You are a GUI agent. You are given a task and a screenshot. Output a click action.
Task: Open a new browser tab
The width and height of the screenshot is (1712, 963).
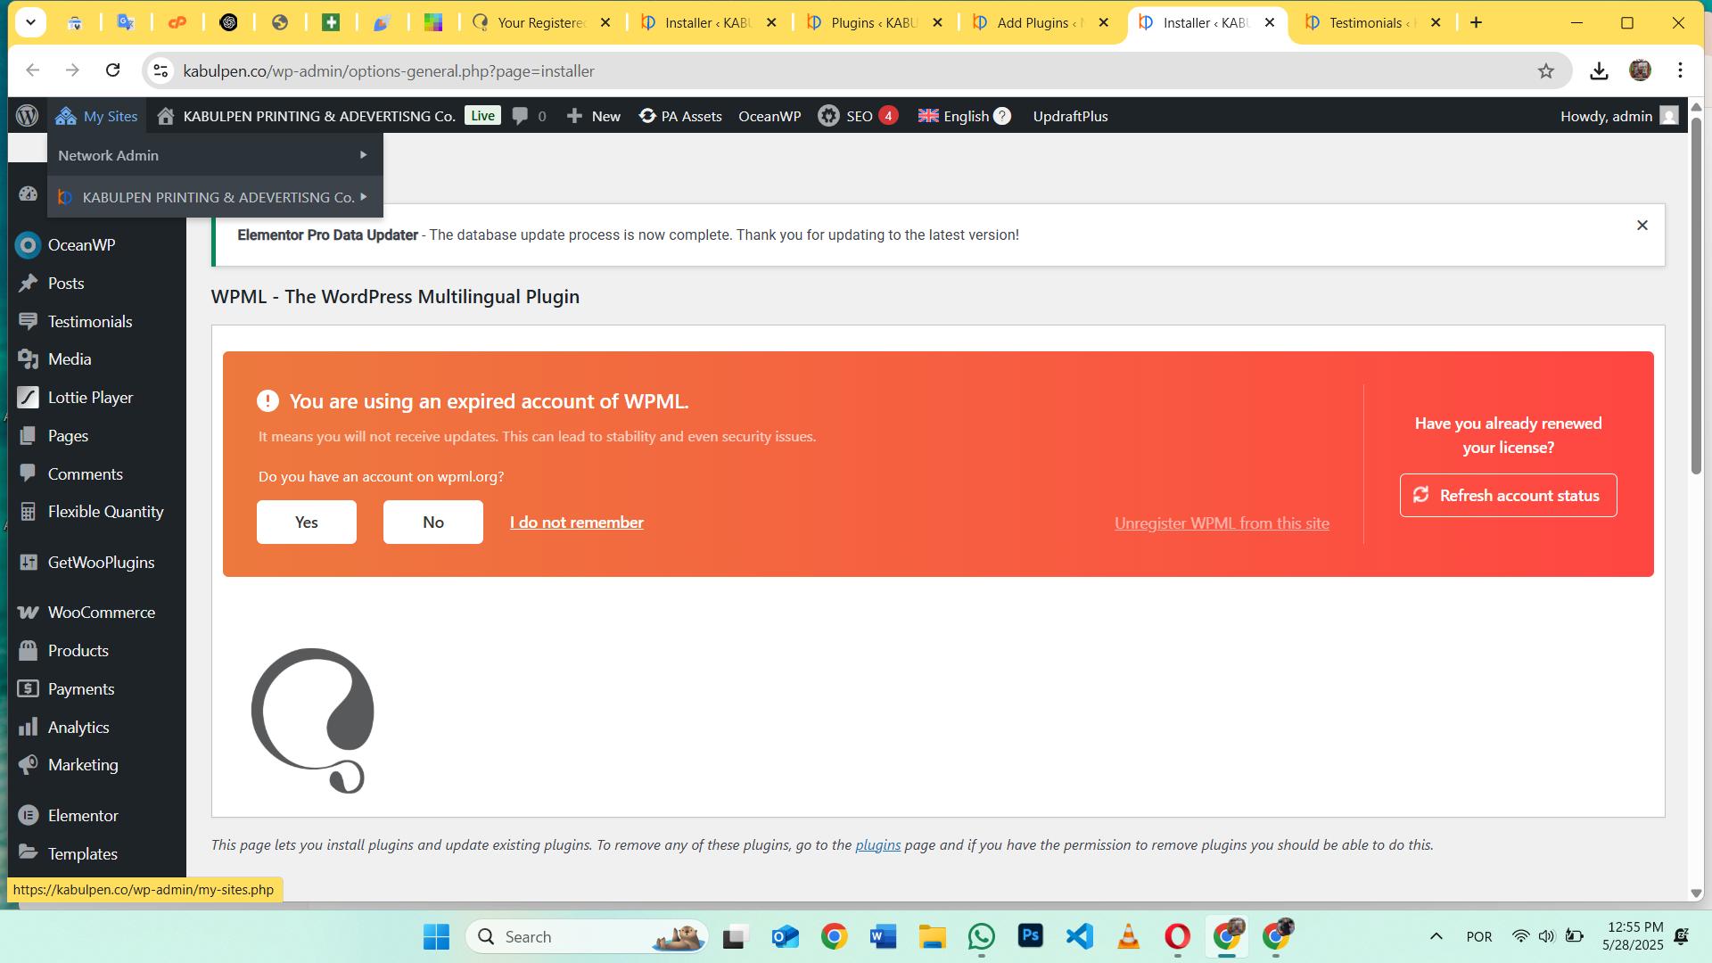[1476, 22]
